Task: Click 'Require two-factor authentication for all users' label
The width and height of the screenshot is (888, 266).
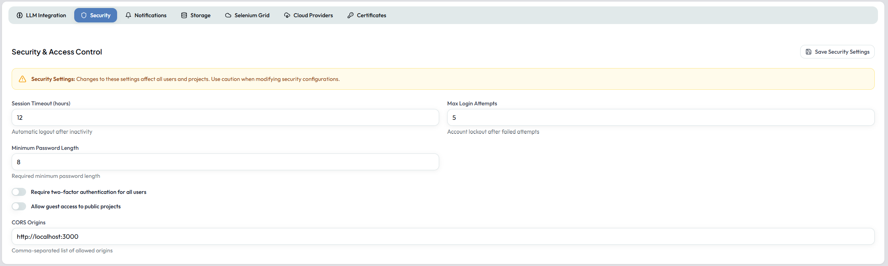Action: tap(89, 192)
